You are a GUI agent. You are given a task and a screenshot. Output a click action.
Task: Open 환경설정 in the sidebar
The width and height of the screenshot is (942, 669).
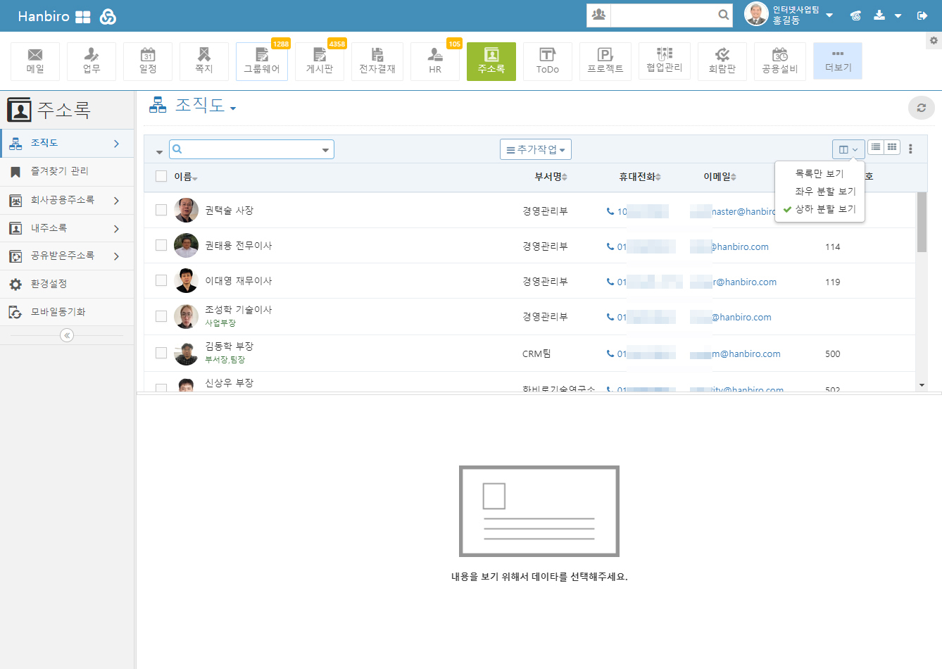click(x=49, y=284)
